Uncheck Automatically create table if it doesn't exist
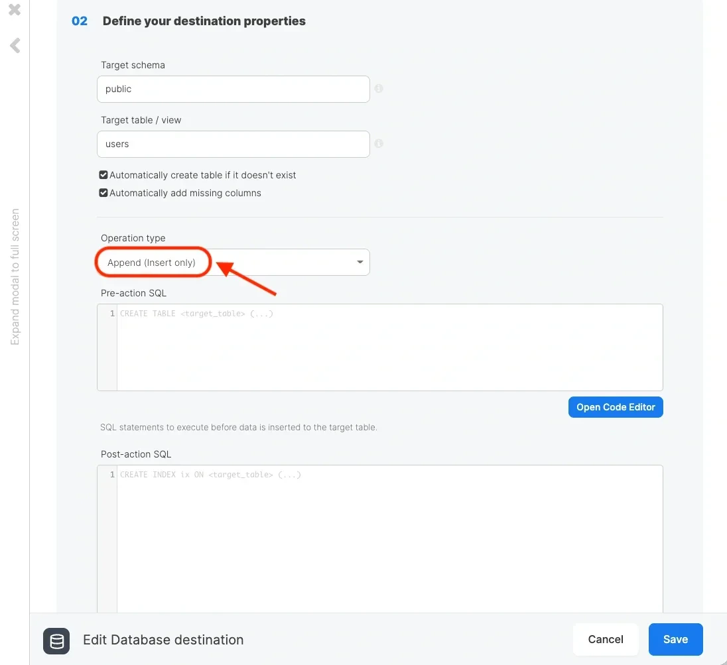Viewport: 727px width, 665px height. click(103, 174)
